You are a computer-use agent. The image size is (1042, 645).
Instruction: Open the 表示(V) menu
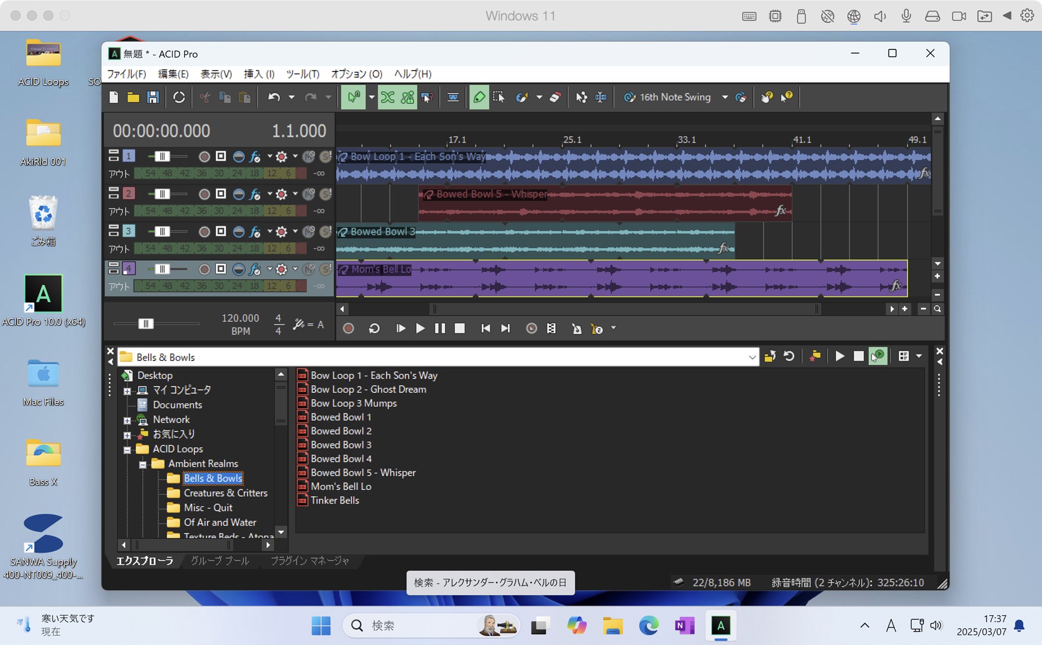(x=216, y=74)
